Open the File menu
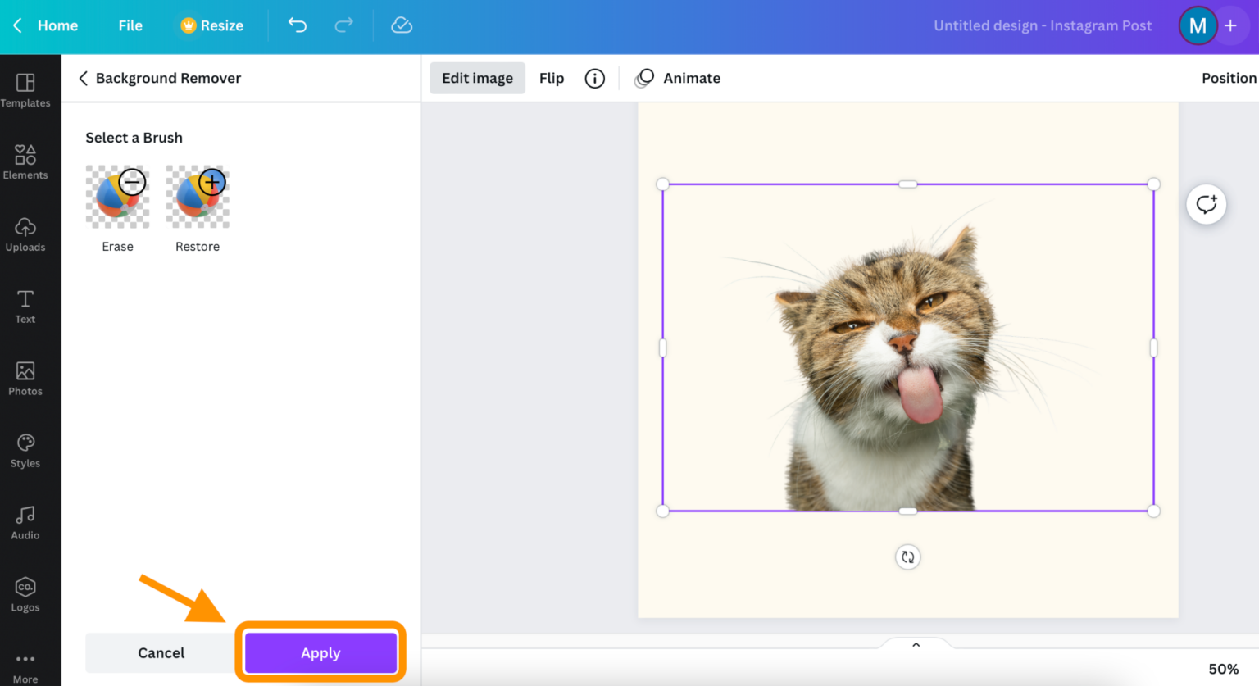This screenshot has width=1259, height=686. (130, 25)
